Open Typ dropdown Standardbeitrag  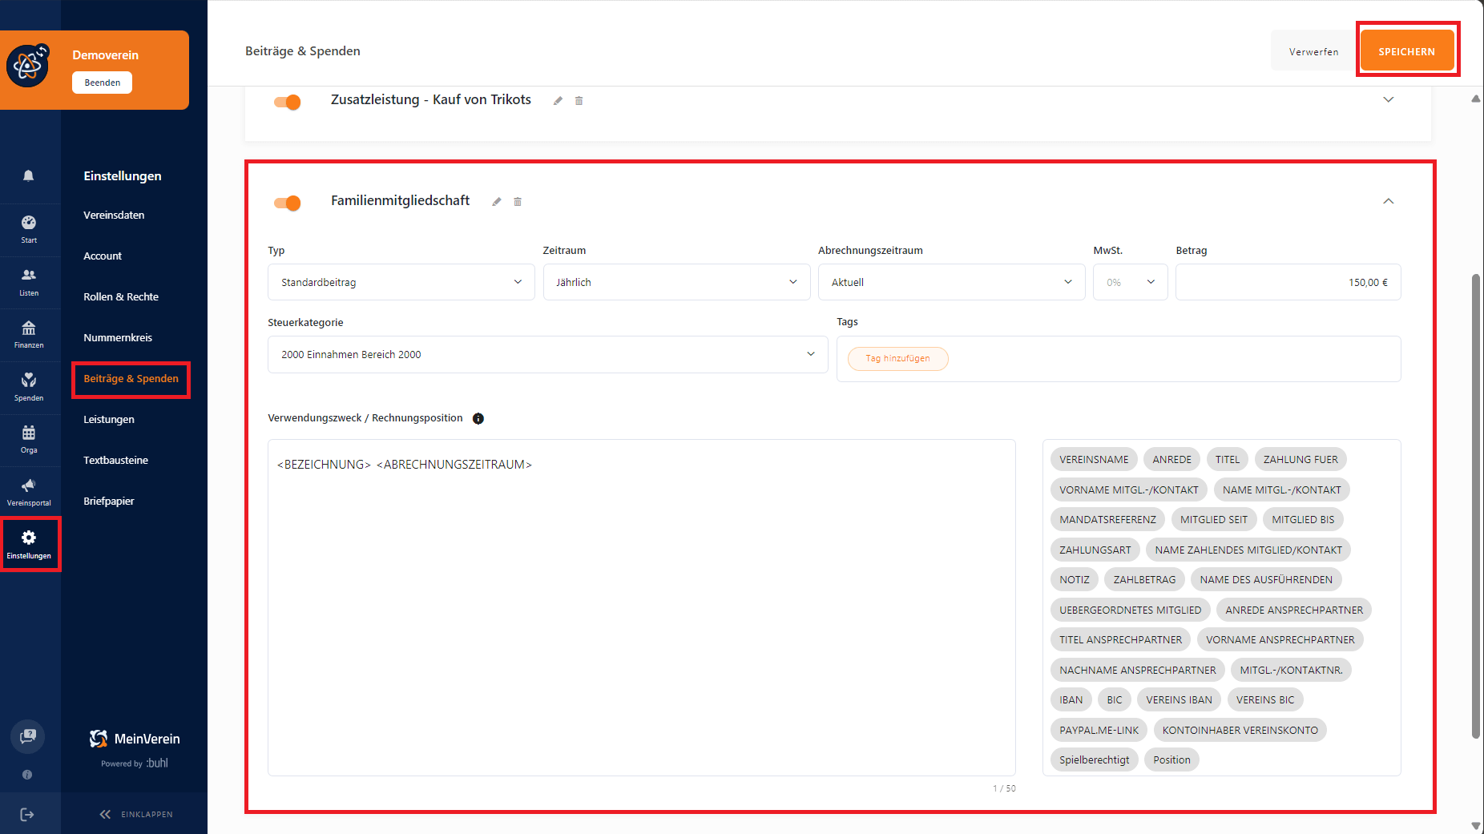[x=401, y=282]
